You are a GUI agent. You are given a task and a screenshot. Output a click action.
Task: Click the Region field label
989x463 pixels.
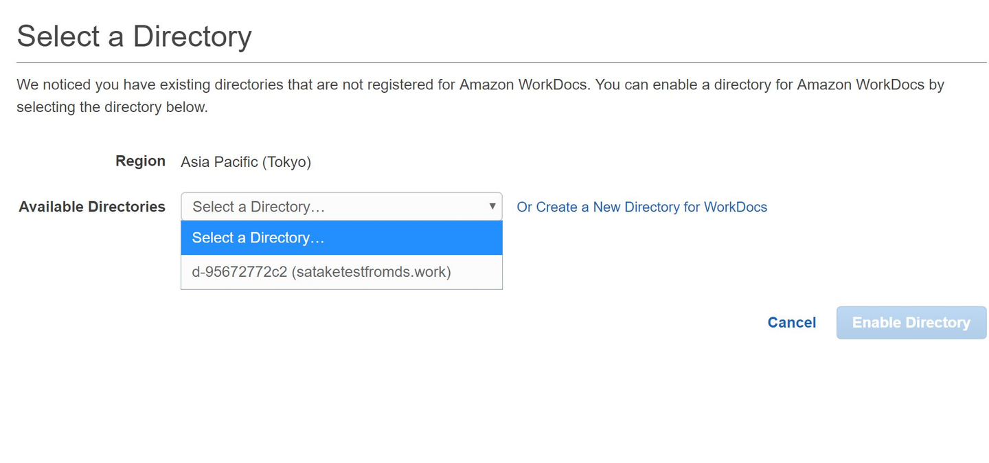[x=140, y=161]
